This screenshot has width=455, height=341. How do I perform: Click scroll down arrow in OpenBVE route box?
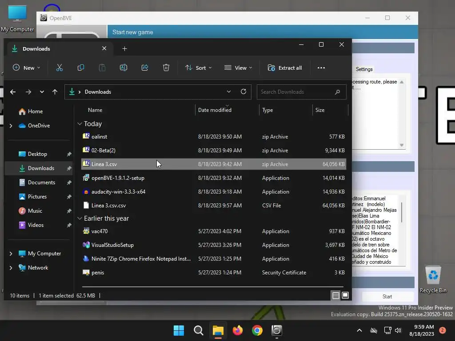[402, 145]
